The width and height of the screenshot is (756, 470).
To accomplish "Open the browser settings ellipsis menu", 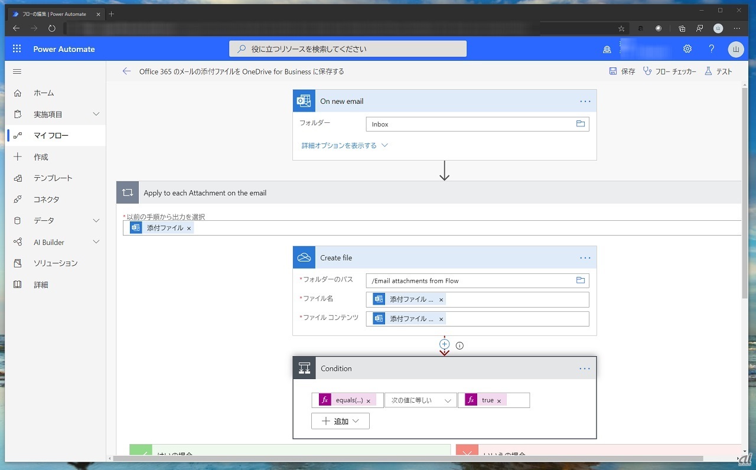I will tap(737, 28).
